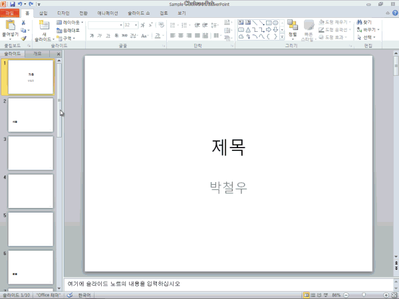This screenshot has height=299, width=399.
Task: Add a new slide with 새 슬라이드 icon
Action: 44,25
